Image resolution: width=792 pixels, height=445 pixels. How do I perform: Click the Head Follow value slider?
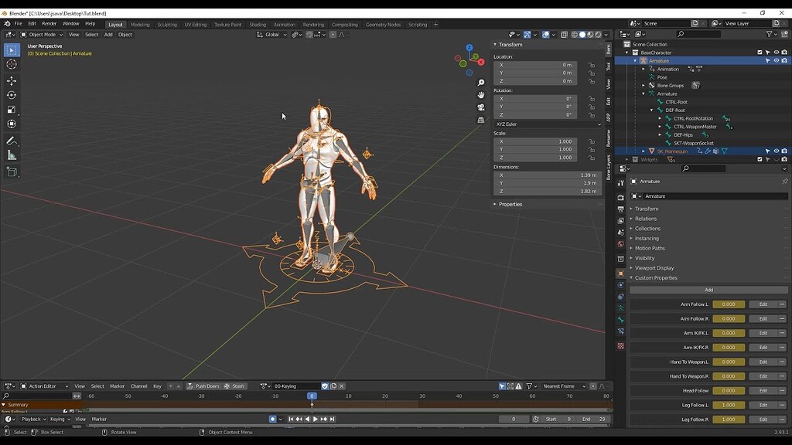tap(729, 391)
